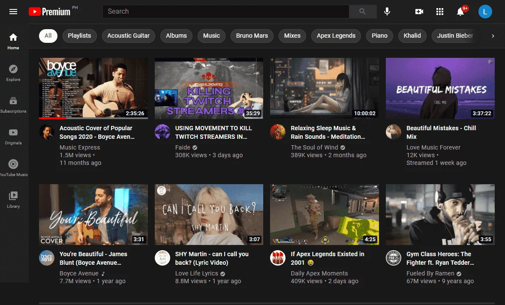Go to Love Life Lyrics channel name
The image size is (505, 305).
pos(196,273)
